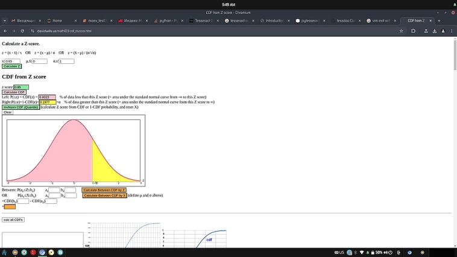457x257 pixels.
Task: Reload the page with the refresh icon
Action: pos(22,31)
